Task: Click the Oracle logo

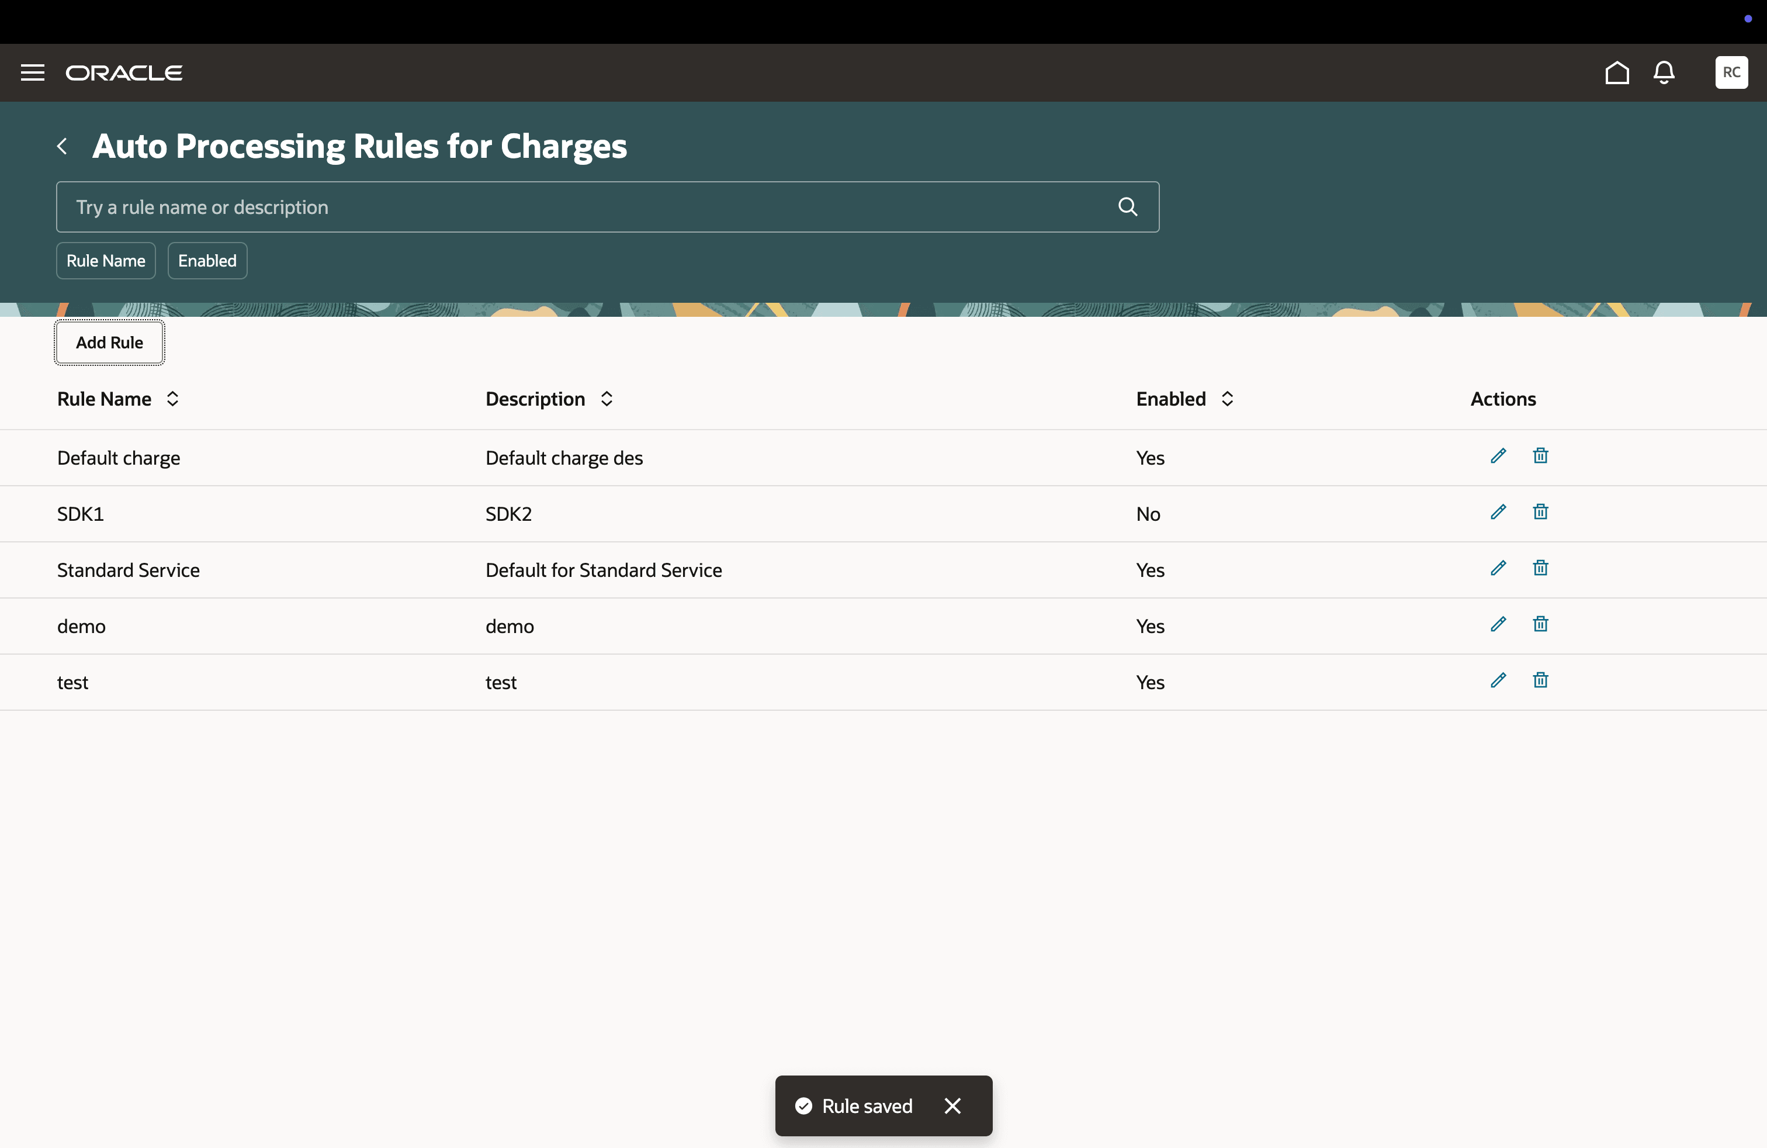Action: [124, 72]
